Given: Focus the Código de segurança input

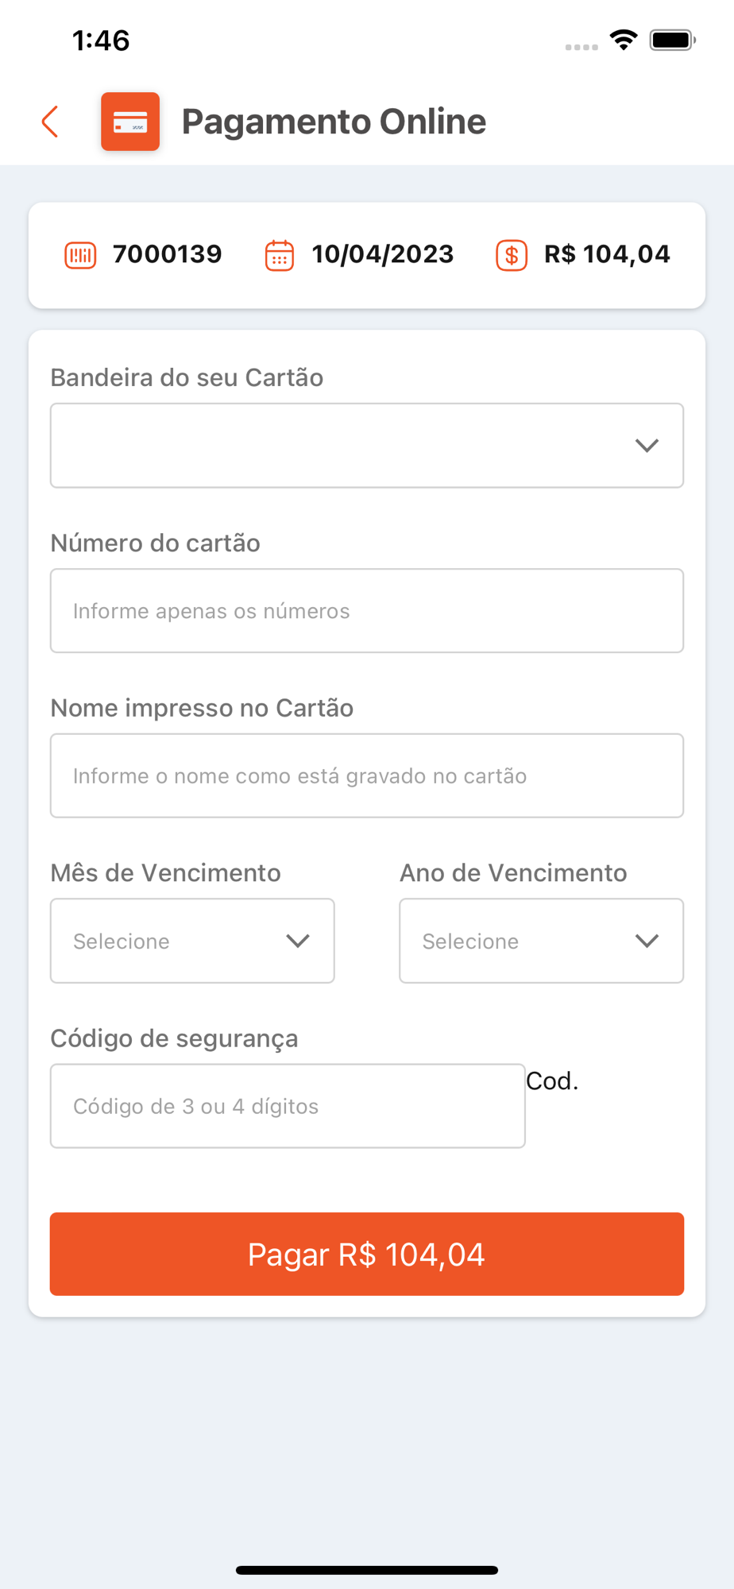Looking at the screenshot, I should pyautogui.click(x=288, y=1106).
